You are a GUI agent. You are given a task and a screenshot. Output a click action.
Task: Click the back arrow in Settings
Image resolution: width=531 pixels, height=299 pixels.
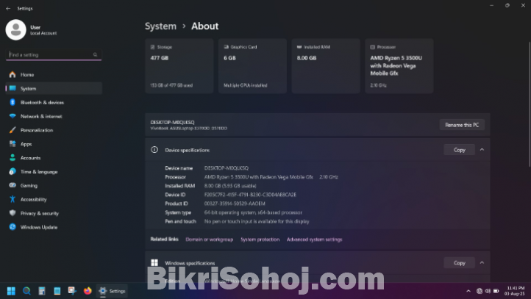coord(8,9)
